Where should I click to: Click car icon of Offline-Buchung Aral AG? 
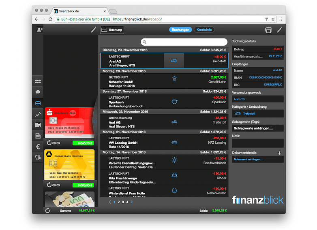pos(174,122)
